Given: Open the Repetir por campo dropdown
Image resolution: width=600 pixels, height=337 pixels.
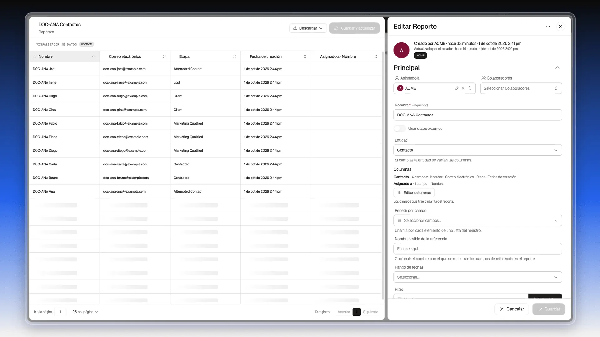Looking at the screenshot, I should [x=477, y=220].
